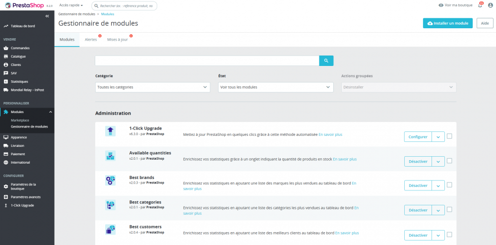The height and width of the screenshot is (245, 496).
Task: Expand the arrow next to Configurer
Action: pyautogui.click(x=438, y=137)
